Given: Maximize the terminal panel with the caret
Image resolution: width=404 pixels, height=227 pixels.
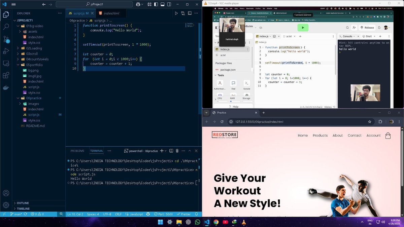Looking at the screenshot, I should (190, 151).
